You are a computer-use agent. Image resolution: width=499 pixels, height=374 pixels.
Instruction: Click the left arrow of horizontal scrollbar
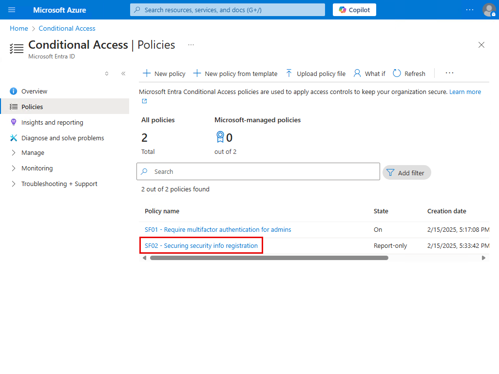pyautogui.click(x=144, y=258)
